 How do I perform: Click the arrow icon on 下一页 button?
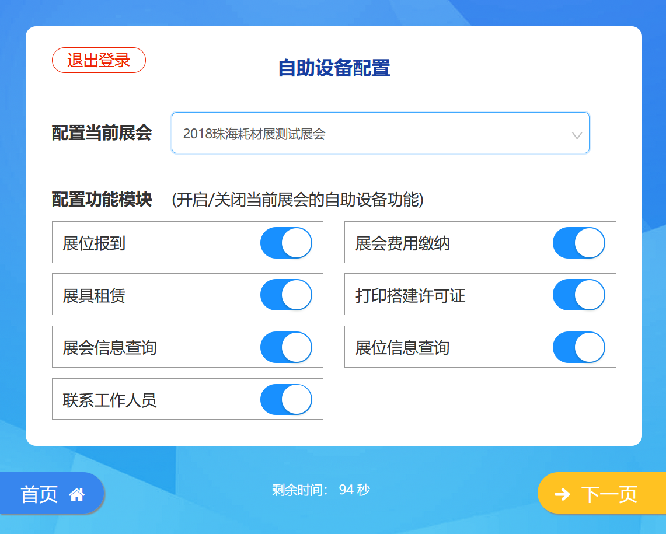(562, 494)
